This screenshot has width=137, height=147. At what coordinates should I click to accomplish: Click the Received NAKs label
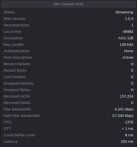click(17, 103)
